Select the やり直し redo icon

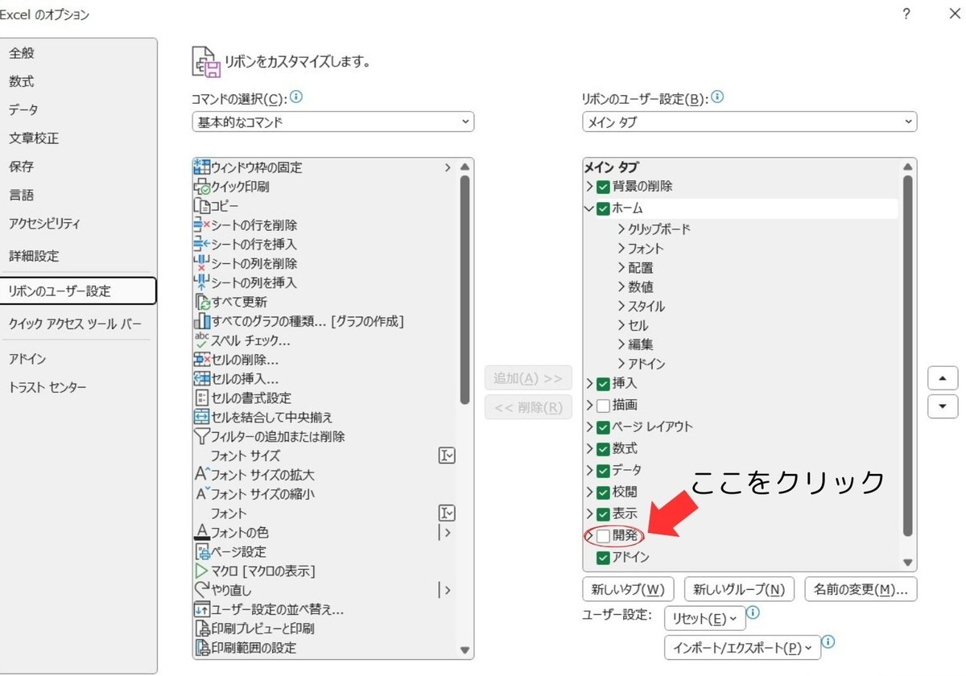coord(202,590)
